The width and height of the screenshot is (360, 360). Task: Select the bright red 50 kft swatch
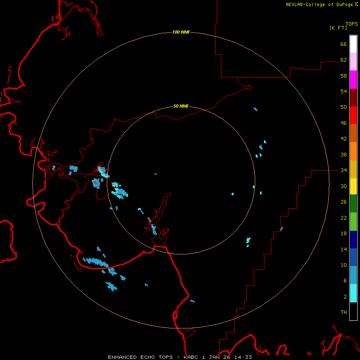point(353,115)
